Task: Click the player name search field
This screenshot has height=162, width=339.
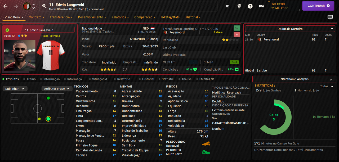Action: point(128,6)
